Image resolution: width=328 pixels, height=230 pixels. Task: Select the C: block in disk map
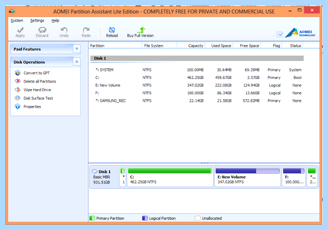[170, 177]
